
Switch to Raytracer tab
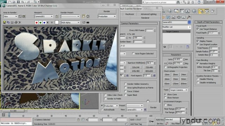click(130, 14)
